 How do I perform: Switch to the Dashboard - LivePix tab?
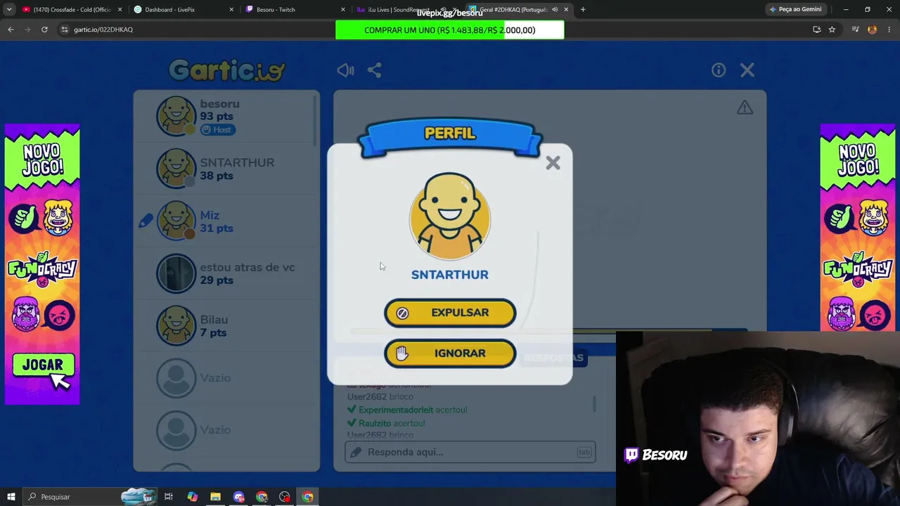click(183, 10)
